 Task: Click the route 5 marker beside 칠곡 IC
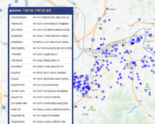[105, 21]
